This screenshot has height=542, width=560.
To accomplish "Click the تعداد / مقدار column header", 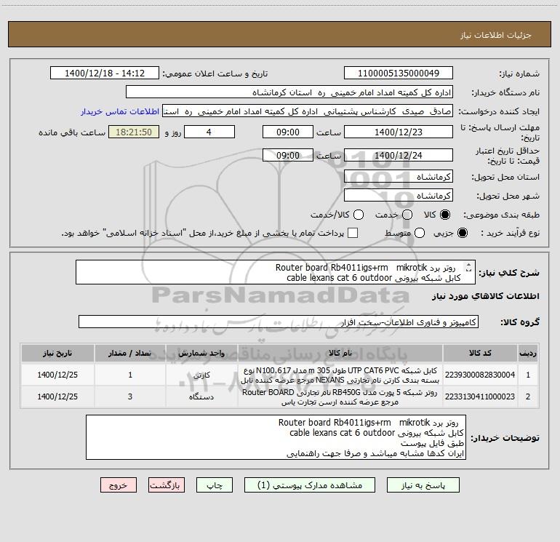I will point(130,353).
